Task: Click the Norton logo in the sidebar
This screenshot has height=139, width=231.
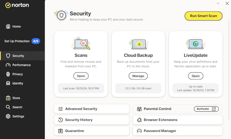Action: click(x=17, y=5)
